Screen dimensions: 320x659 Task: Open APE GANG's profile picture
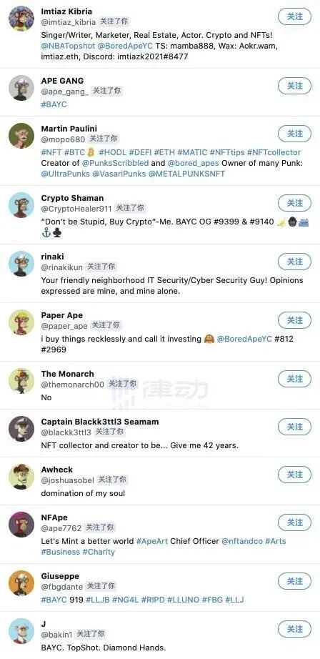[21, 88]
